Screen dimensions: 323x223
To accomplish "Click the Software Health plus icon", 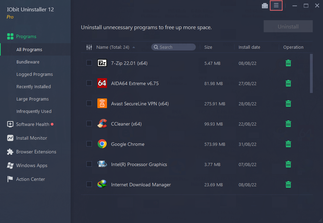I will [10, 124].
